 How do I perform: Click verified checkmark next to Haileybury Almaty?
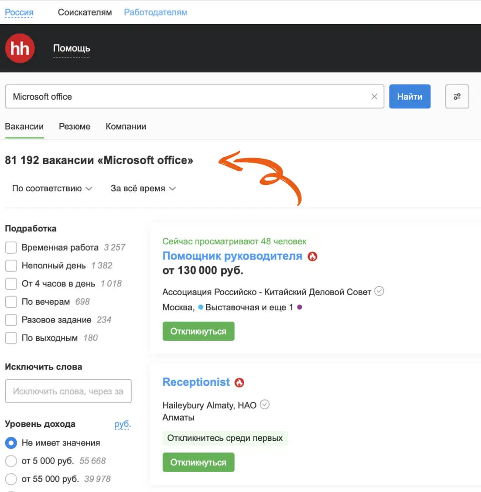(x=265, y=405)
